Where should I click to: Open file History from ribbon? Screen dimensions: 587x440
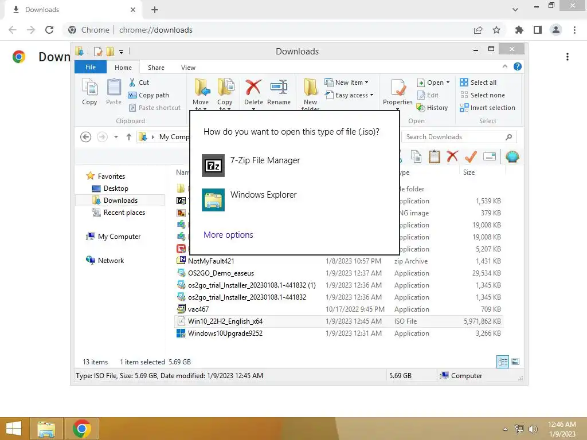(x=432, y=108)
